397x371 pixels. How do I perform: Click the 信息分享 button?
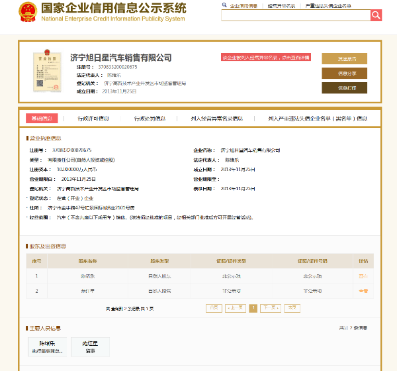tap(344, 74)
